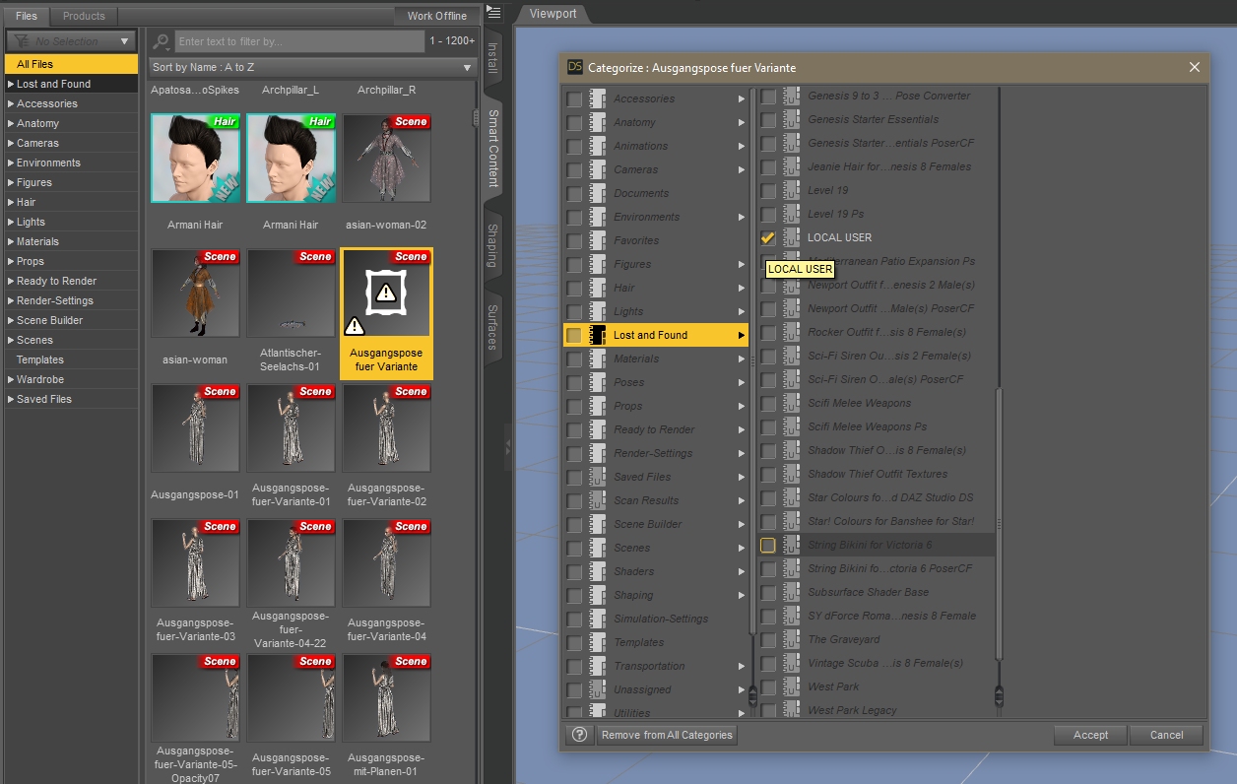Click the category icon next to Materials

pos(597,359)
